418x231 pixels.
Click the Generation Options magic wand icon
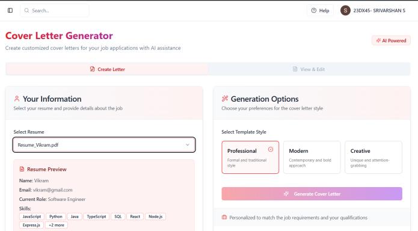[225, 99]
